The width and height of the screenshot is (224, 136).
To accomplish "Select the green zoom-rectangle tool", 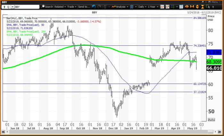I will coord(208,7).
